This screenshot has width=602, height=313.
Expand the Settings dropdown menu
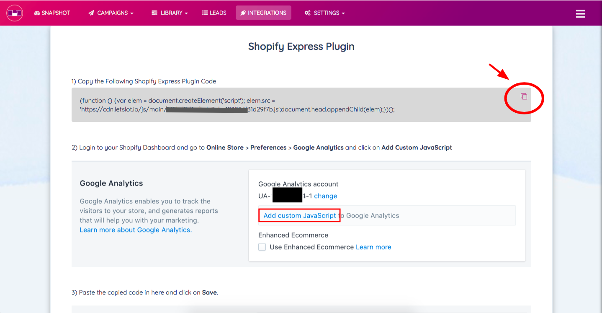324,13
